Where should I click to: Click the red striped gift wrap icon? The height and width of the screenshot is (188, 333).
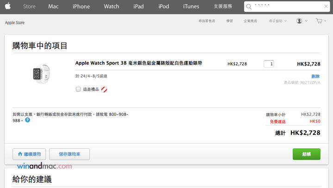104,89
